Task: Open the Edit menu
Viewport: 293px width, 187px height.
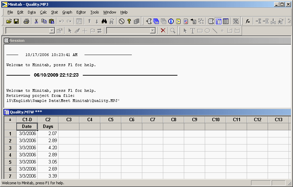Action: click(x=20, y=12)
